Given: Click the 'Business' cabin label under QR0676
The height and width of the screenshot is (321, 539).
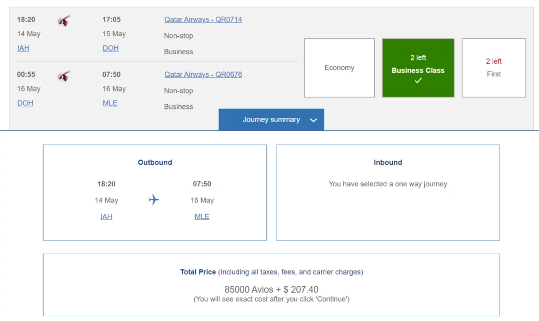Looking at the screenshot, I should (178, 106).
